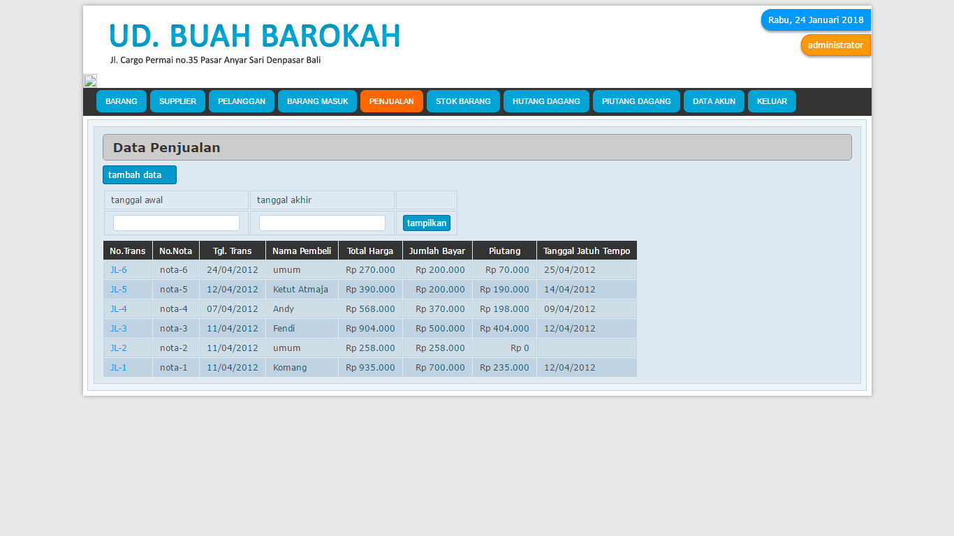Select the nota-1 cell
This screenshot has height=536, width=954.
[x=176, y=368]
